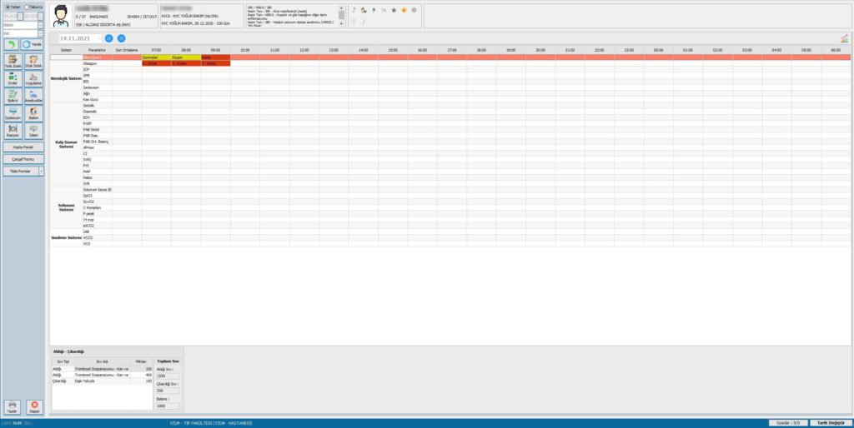Image resolution: width=854 pixels, height=428 pixels.
Task: Click the green undo arrow icon button
Action: coord(12,45)
